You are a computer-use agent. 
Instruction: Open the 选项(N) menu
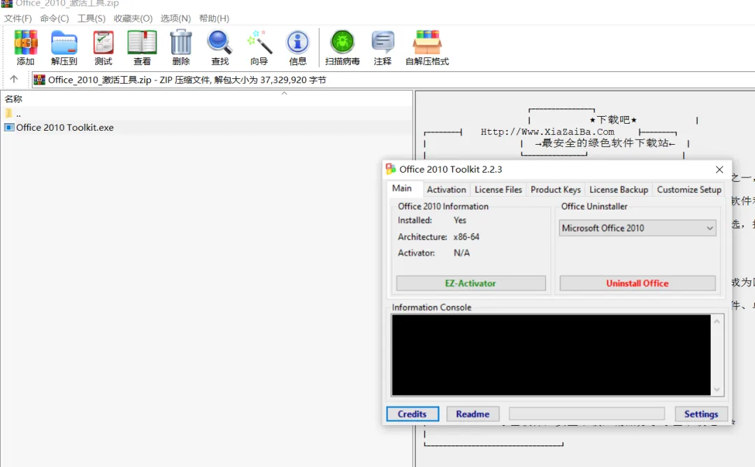tap(175, 18)
